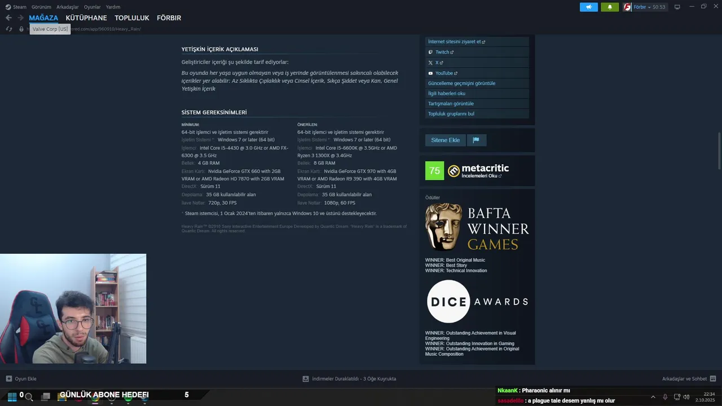Open the Oyunlar menu
This screenshot has height=406, width=722.
pyautogui.click(x=93, y=7)
